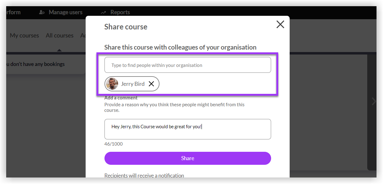Viewport: 383px width, 184px height.
Task: Click the Recipients will receive a notification text
Action: click(x=144, y=175)
